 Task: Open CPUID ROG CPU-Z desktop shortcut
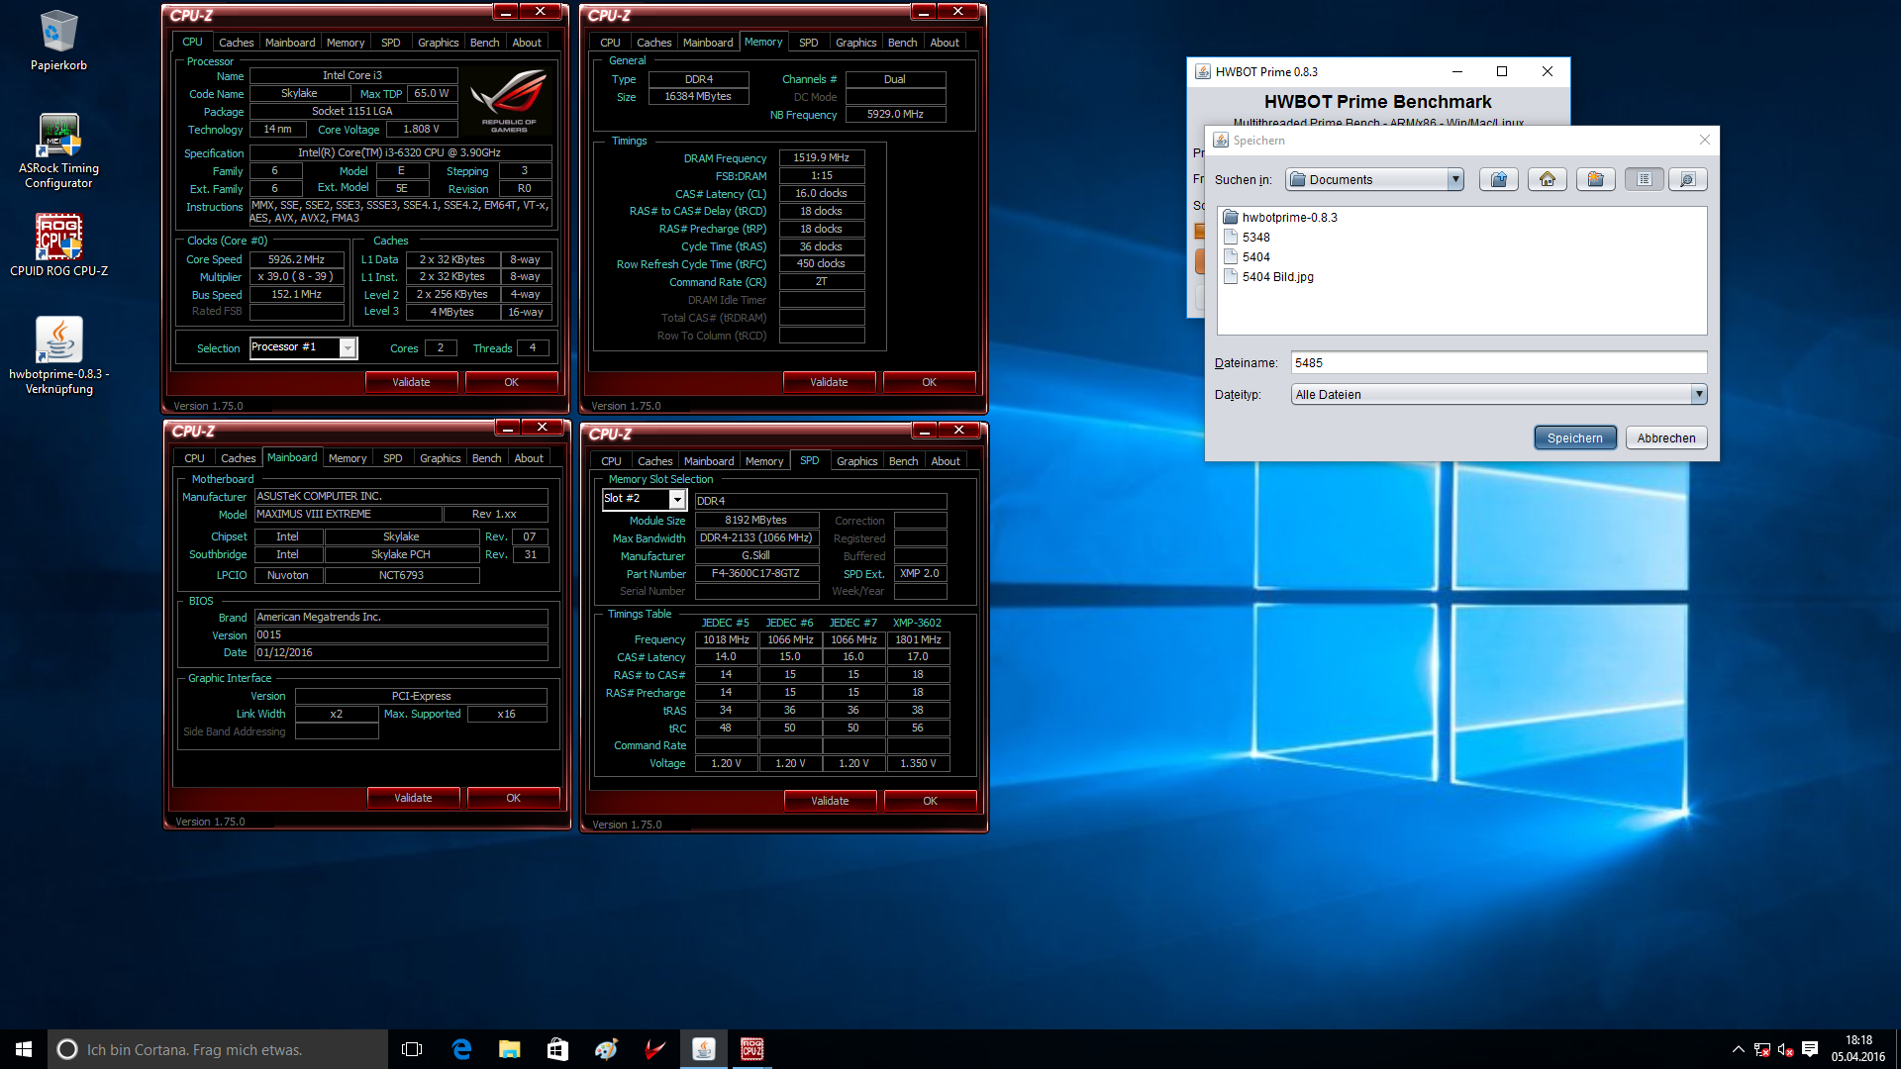(x=58, y=245)
